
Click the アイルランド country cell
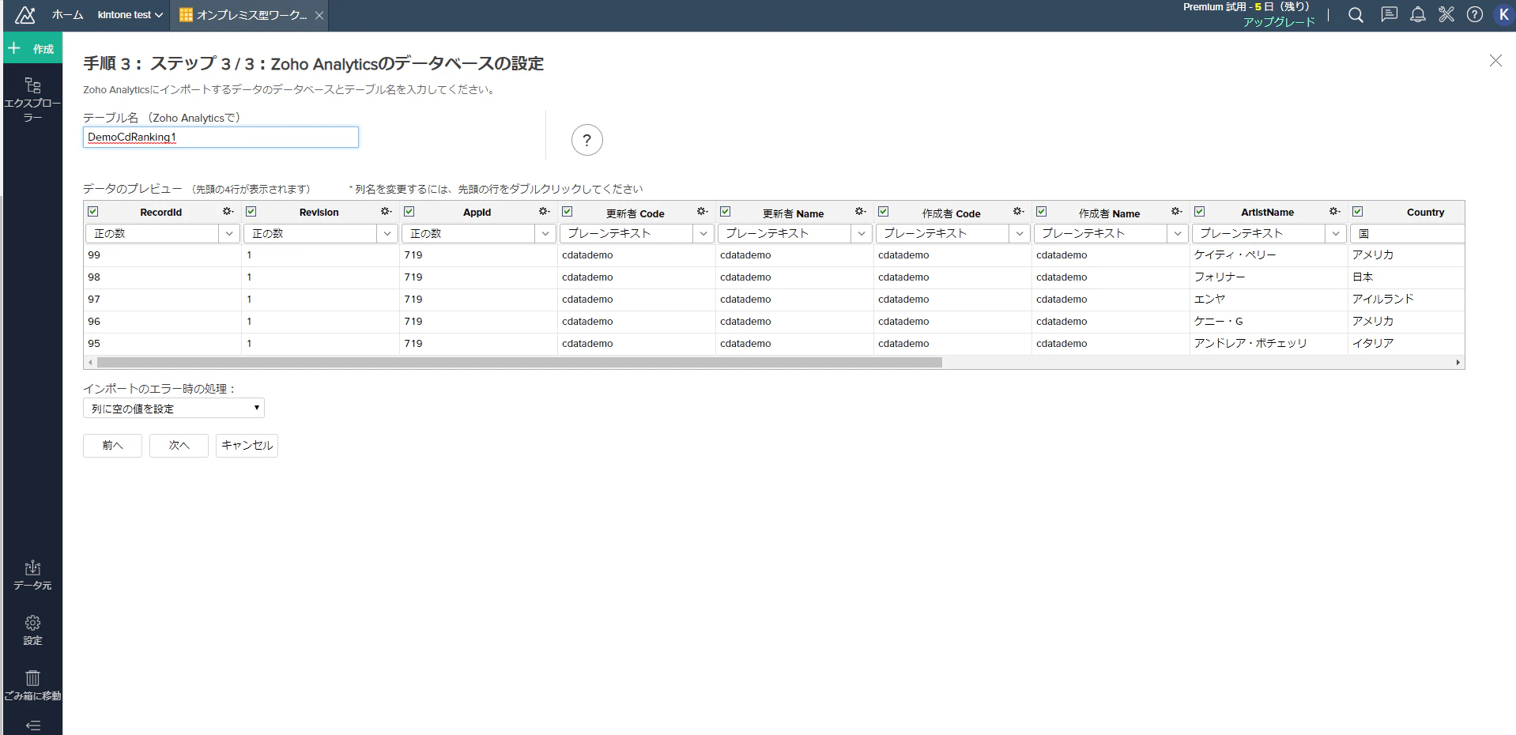pyautogui.click(x=1406, y=300)
